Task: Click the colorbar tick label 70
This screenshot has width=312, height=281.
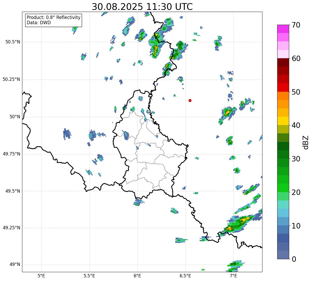Action: pos(296,25)
